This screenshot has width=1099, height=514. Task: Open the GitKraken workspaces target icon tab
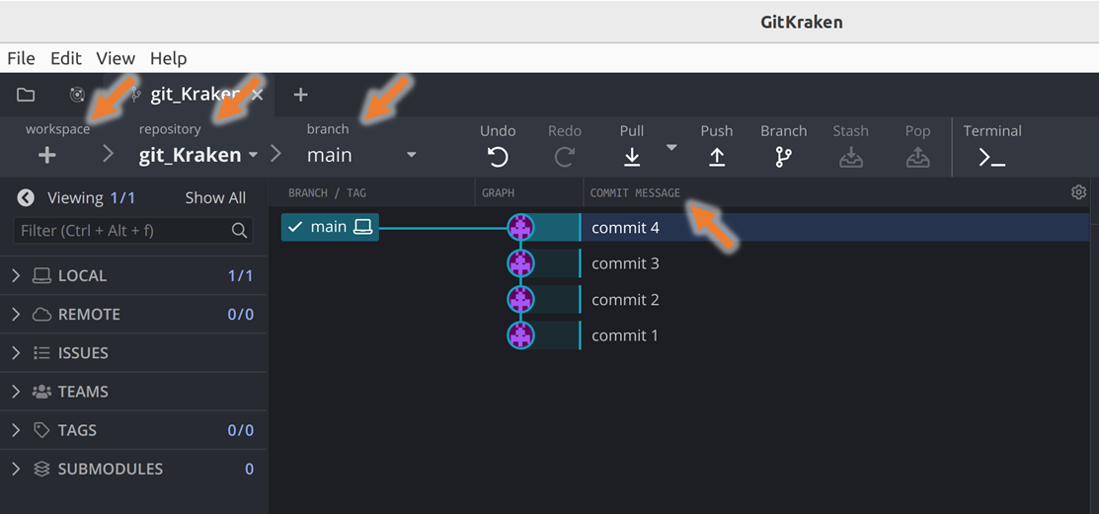tap(77, 95)
